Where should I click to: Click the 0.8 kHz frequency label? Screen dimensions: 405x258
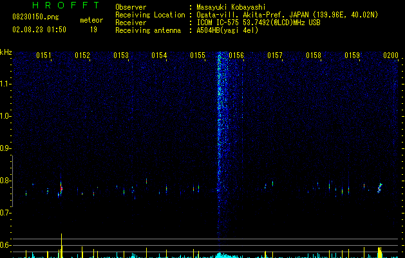tap(5, 181)
